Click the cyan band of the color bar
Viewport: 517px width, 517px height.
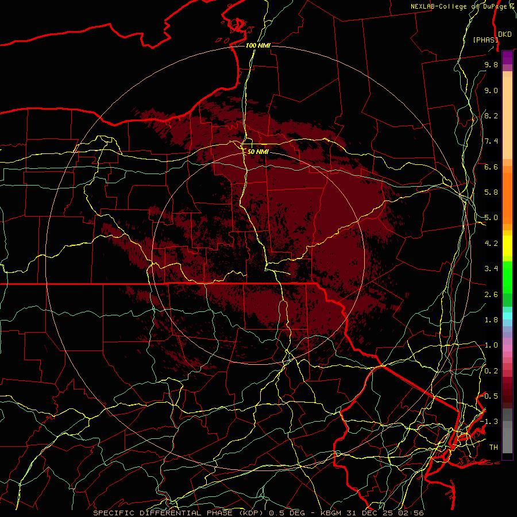[507, 316]
